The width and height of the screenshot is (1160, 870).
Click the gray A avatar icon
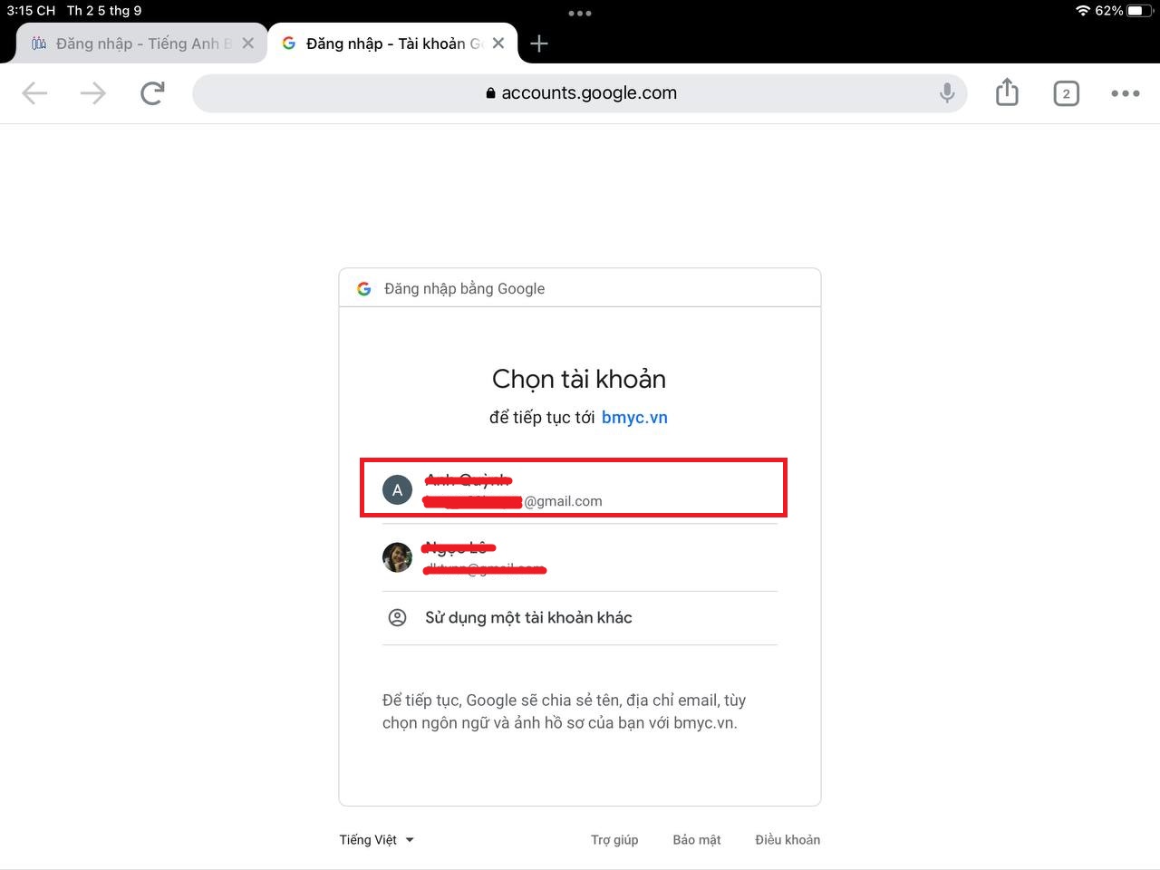[x=397, y=489]
